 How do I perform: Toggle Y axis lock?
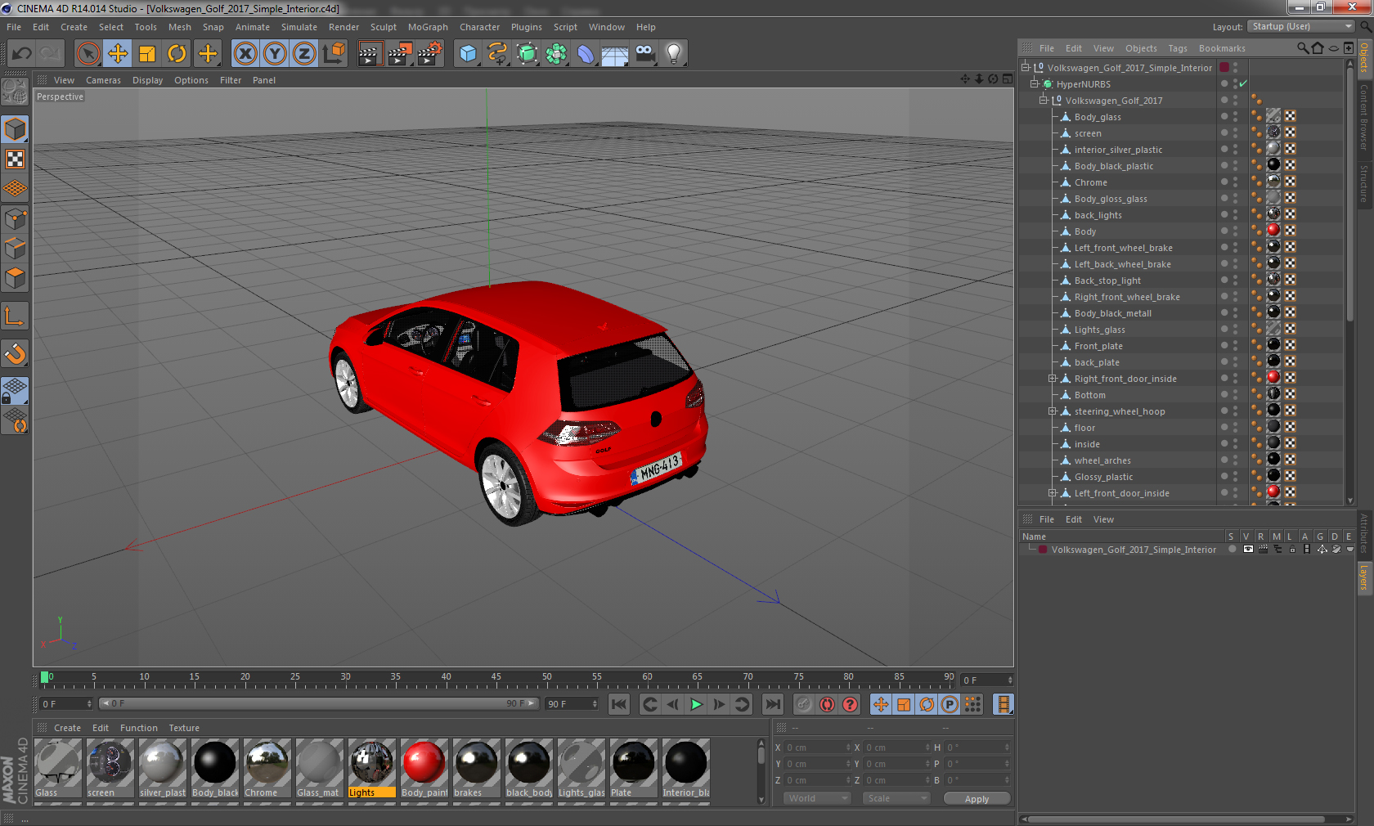(x=275, y=54)
